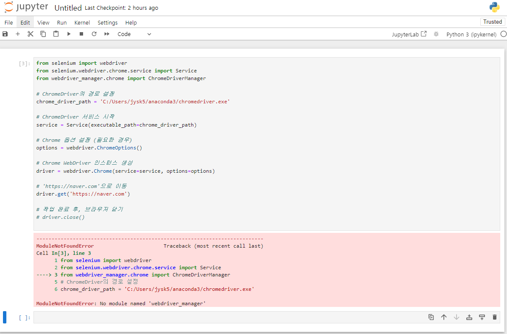Switch kernel via Python 3 (ipykernel)
Screen dimensions: 507x334
tap(471, 34)
